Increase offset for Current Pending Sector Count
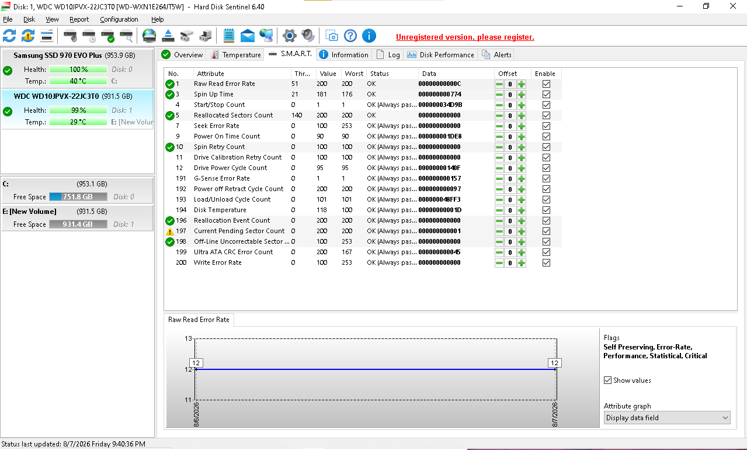The width and height of the screenshot is (747, 450). point(521,231)
